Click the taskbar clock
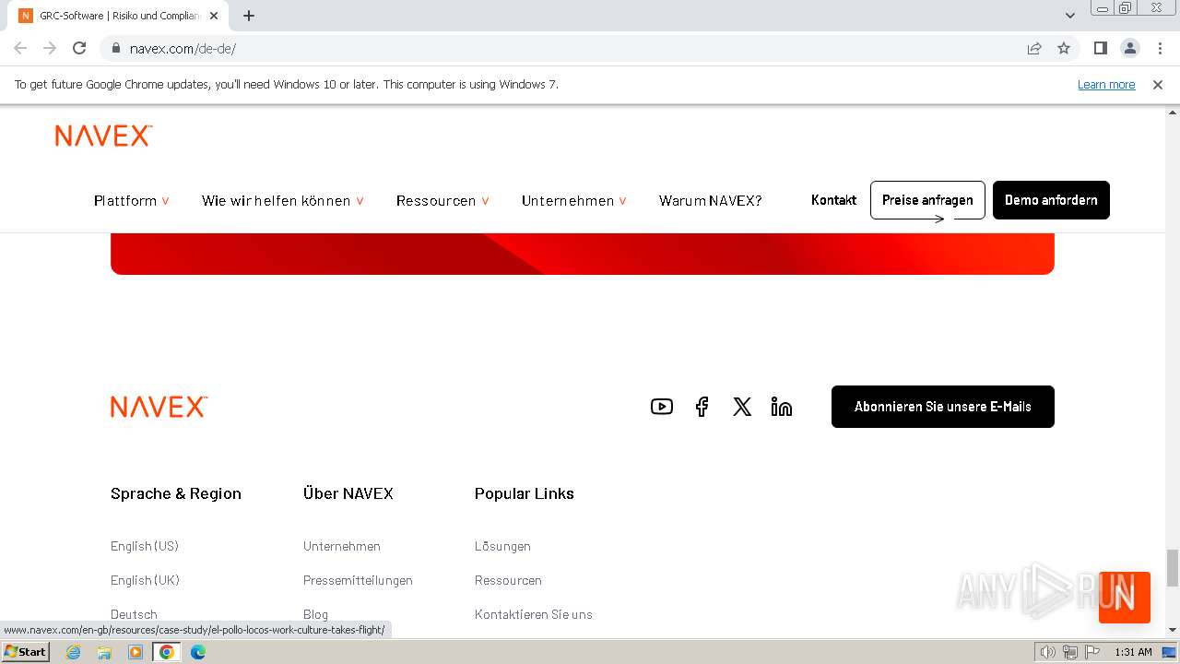 (x=1133, y=652)
